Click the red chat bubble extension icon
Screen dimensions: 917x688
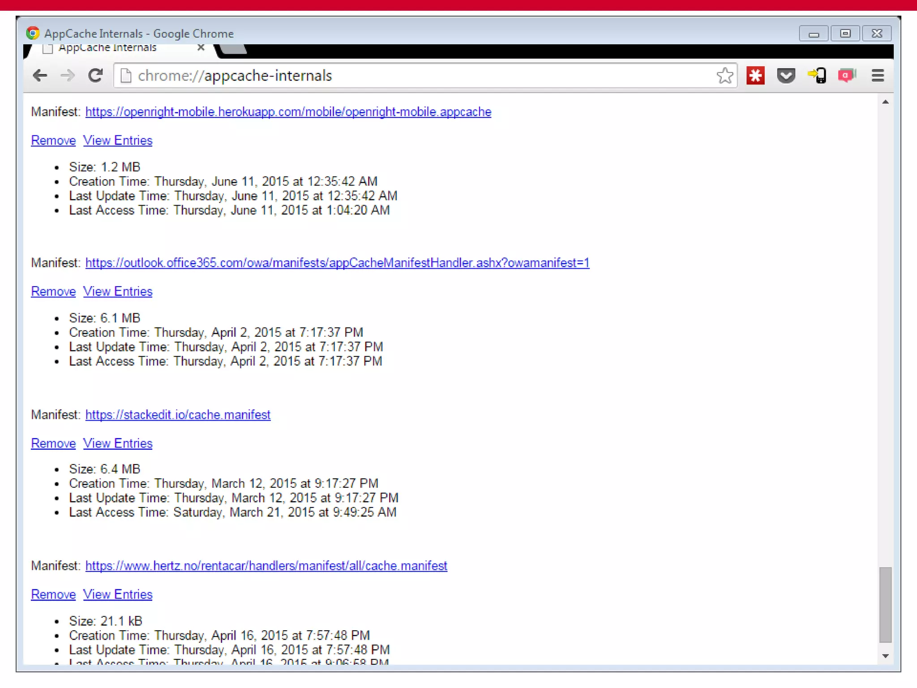[x=846, y=76]
